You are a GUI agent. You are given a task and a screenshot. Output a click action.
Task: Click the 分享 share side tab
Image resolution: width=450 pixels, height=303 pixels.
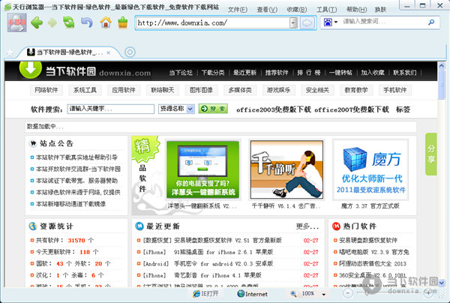[431, 154]
